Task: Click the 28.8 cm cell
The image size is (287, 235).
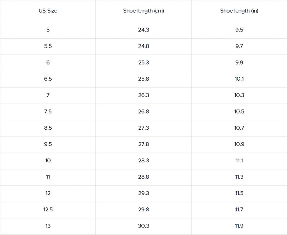Action: click(x=143, y=177)
